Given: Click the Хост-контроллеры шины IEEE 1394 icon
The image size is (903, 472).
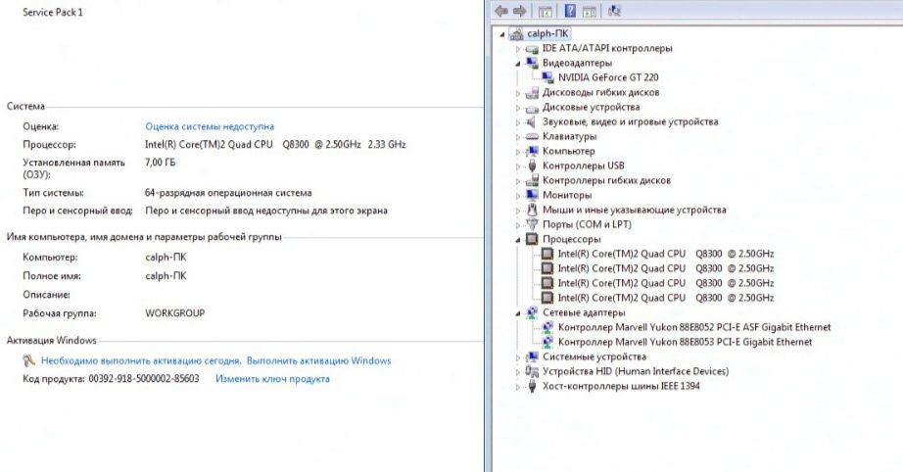Looking at the screenshot, I should point(532,386).
